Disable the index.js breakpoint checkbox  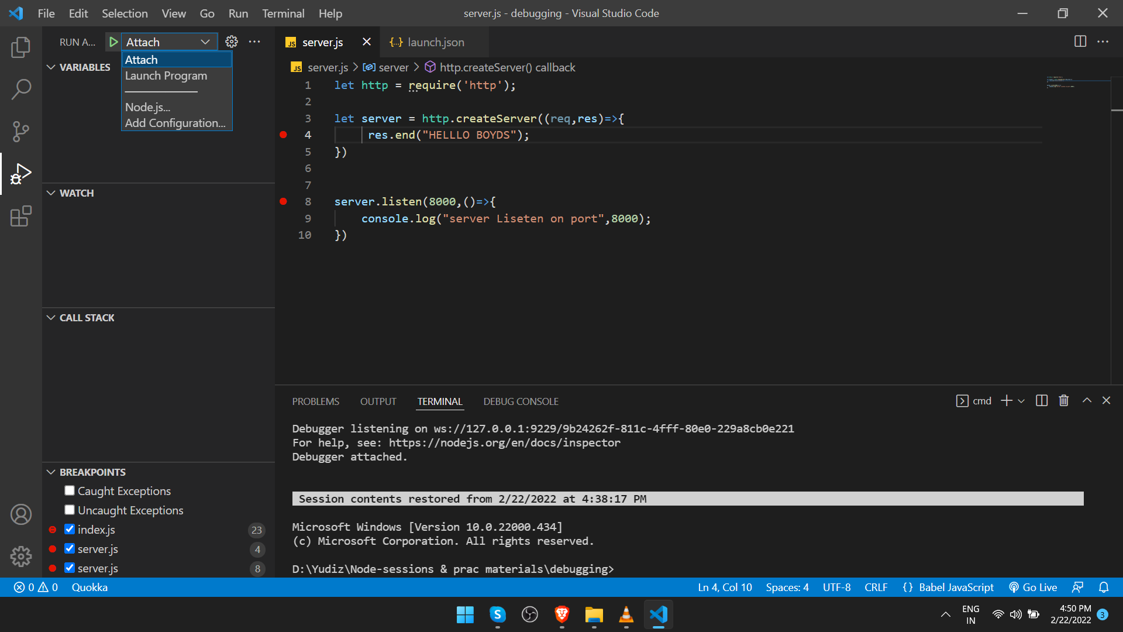tap(70, 530)
